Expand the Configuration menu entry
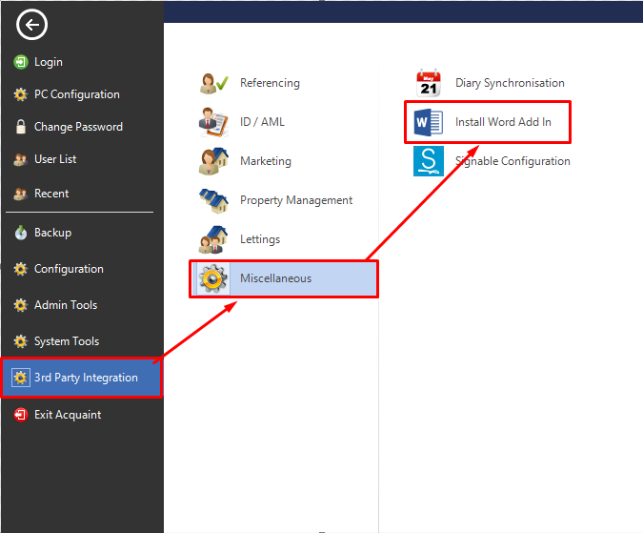 [69, 269]
